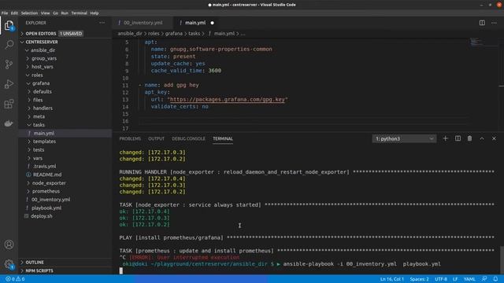The image size is (504, 283).
Task: Open the Manage gear menu
Action: 9,264
